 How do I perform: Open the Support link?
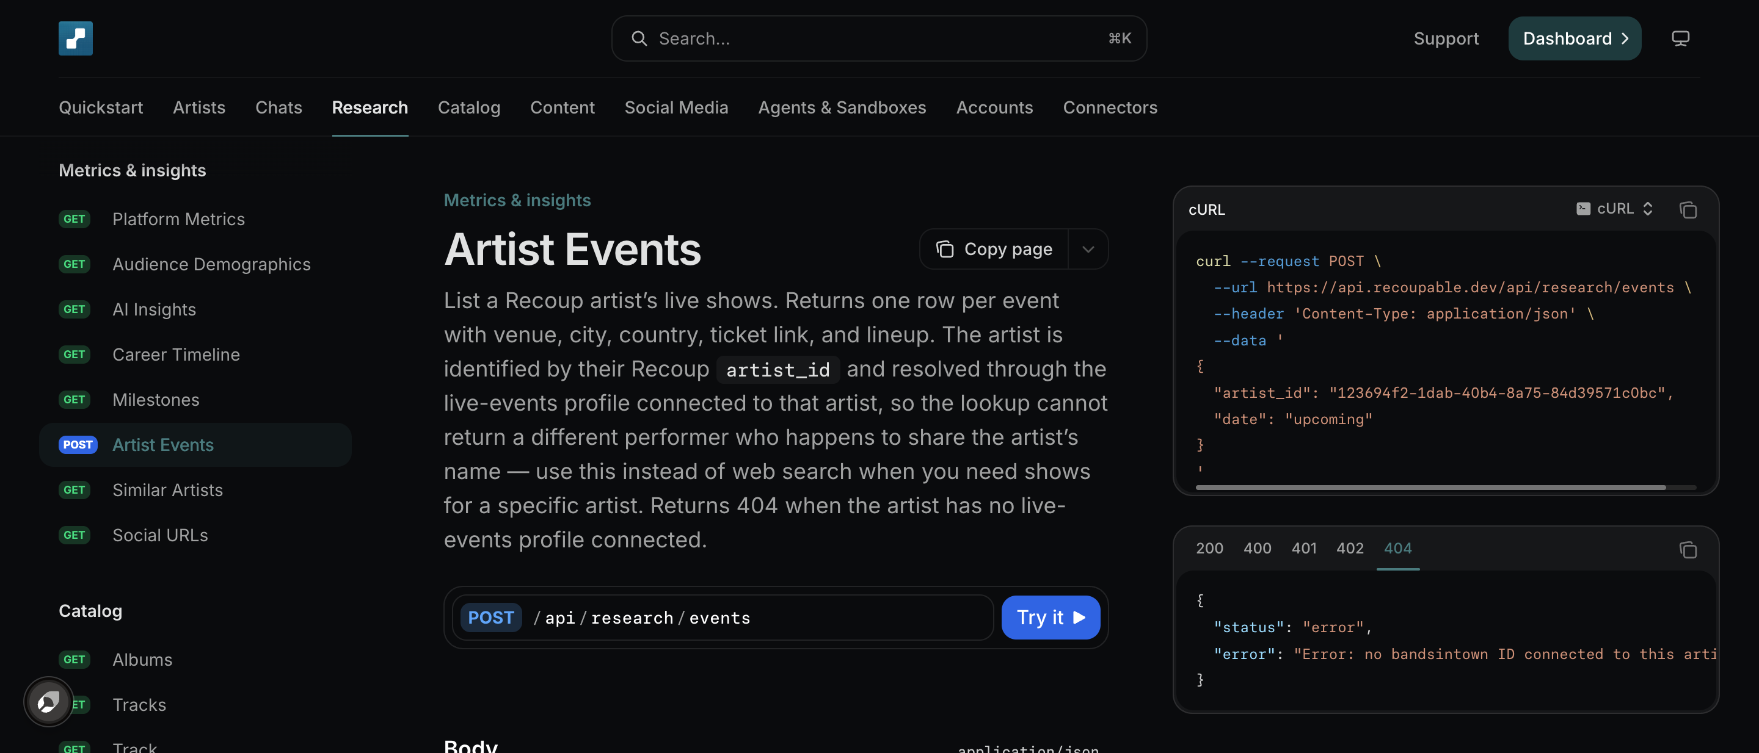(1446, 38)
